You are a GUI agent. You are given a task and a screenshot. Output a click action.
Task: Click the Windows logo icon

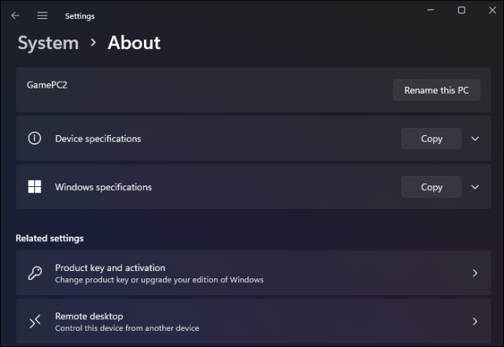point(34,187)
